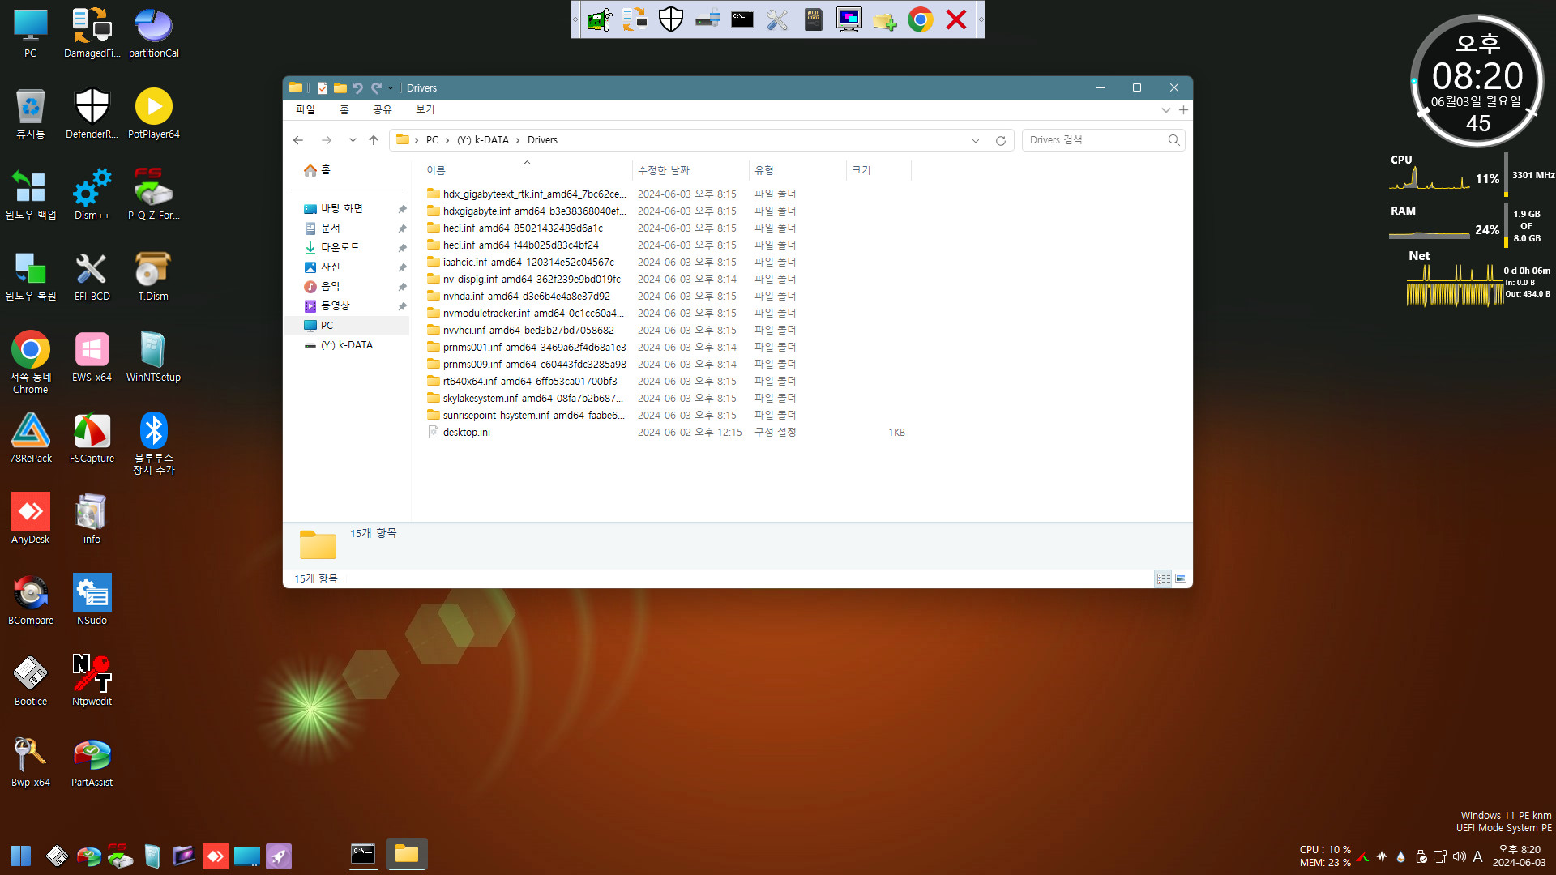Click chevron after PC in breadcrumb
The width and height of the screenshot is (1556, 875).
tap(447, 140)
